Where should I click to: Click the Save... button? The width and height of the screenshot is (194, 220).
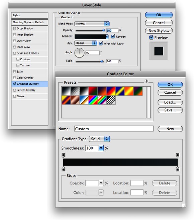pyautogui.click(x=170, y=110)
